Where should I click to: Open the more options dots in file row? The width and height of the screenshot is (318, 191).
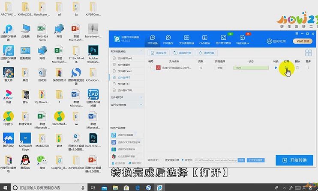[x=308, y=68]
